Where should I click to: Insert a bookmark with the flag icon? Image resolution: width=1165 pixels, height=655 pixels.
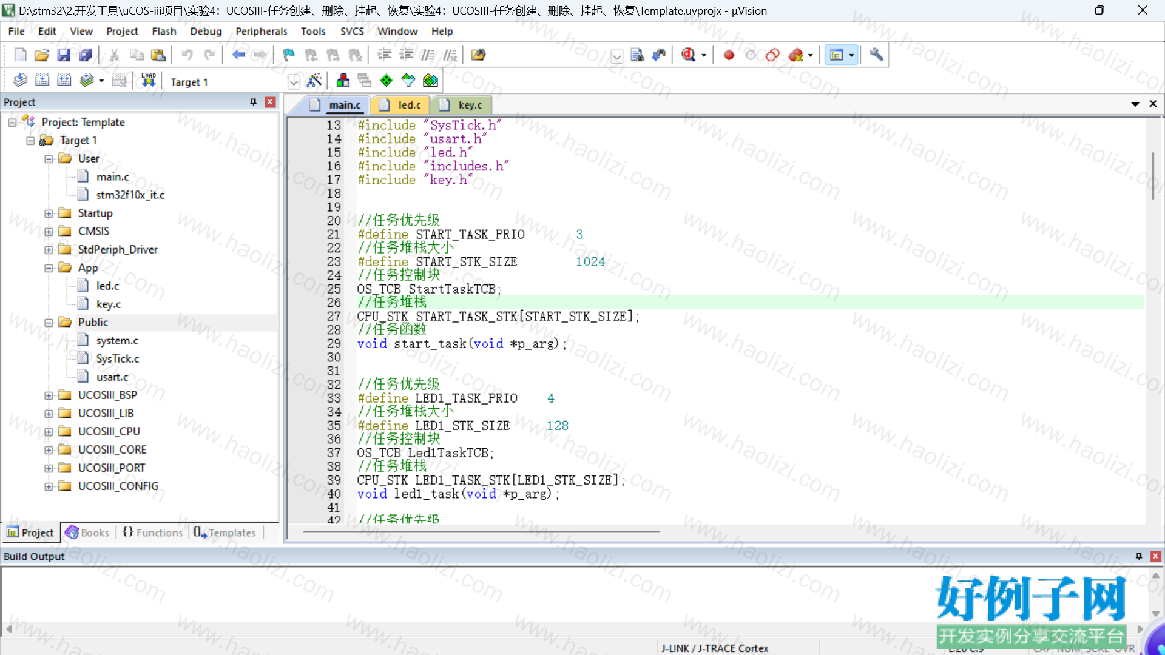[289, 55]
